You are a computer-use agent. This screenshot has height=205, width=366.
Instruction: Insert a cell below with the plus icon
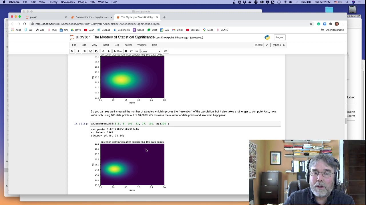[x=78, y=51]
